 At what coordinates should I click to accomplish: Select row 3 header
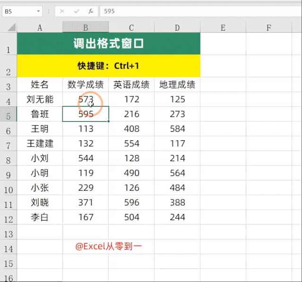pyautogui.click(x=9, y=85)
